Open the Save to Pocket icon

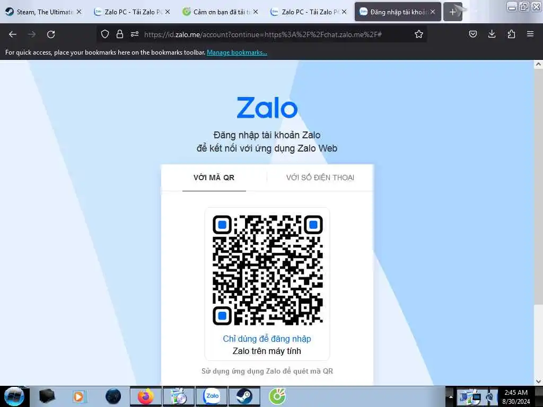pos(472,34)
